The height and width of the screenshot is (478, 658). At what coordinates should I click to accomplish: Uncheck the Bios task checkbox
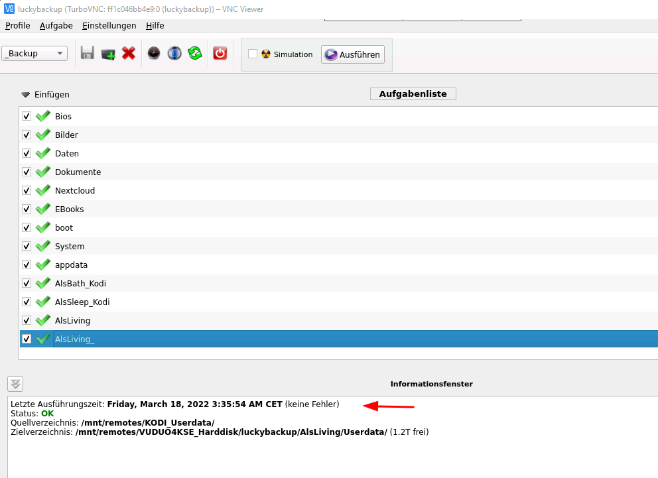(x=27, y=116)
